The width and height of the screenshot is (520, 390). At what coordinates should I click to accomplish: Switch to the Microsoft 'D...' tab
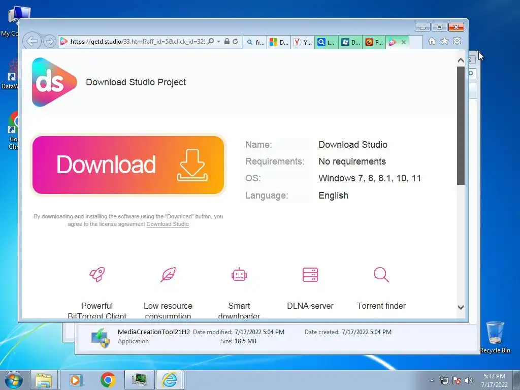pos(279,42)
